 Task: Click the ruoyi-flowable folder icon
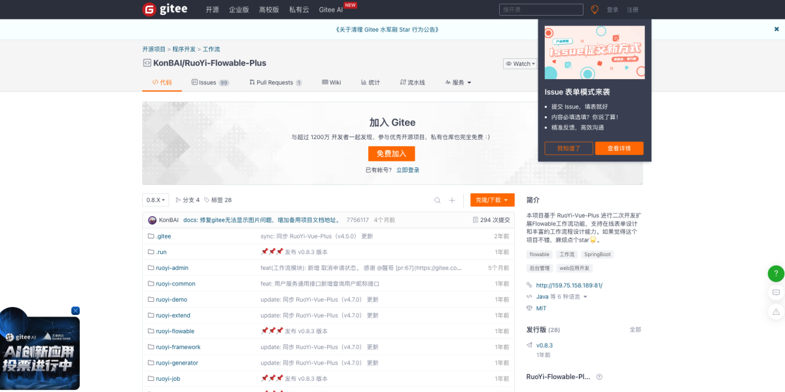click(x=151, y=331)
